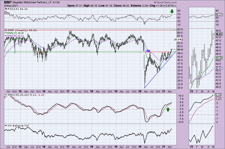Click the Chg +1.25 (+2.67%) value
The image size is (225, 149).
[162, 6]
